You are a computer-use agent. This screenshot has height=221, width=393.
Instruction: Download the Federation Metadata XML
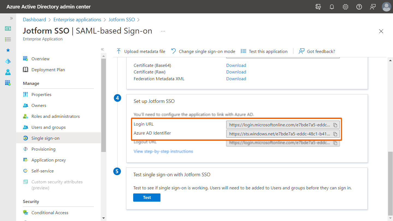tap(236, 79)
